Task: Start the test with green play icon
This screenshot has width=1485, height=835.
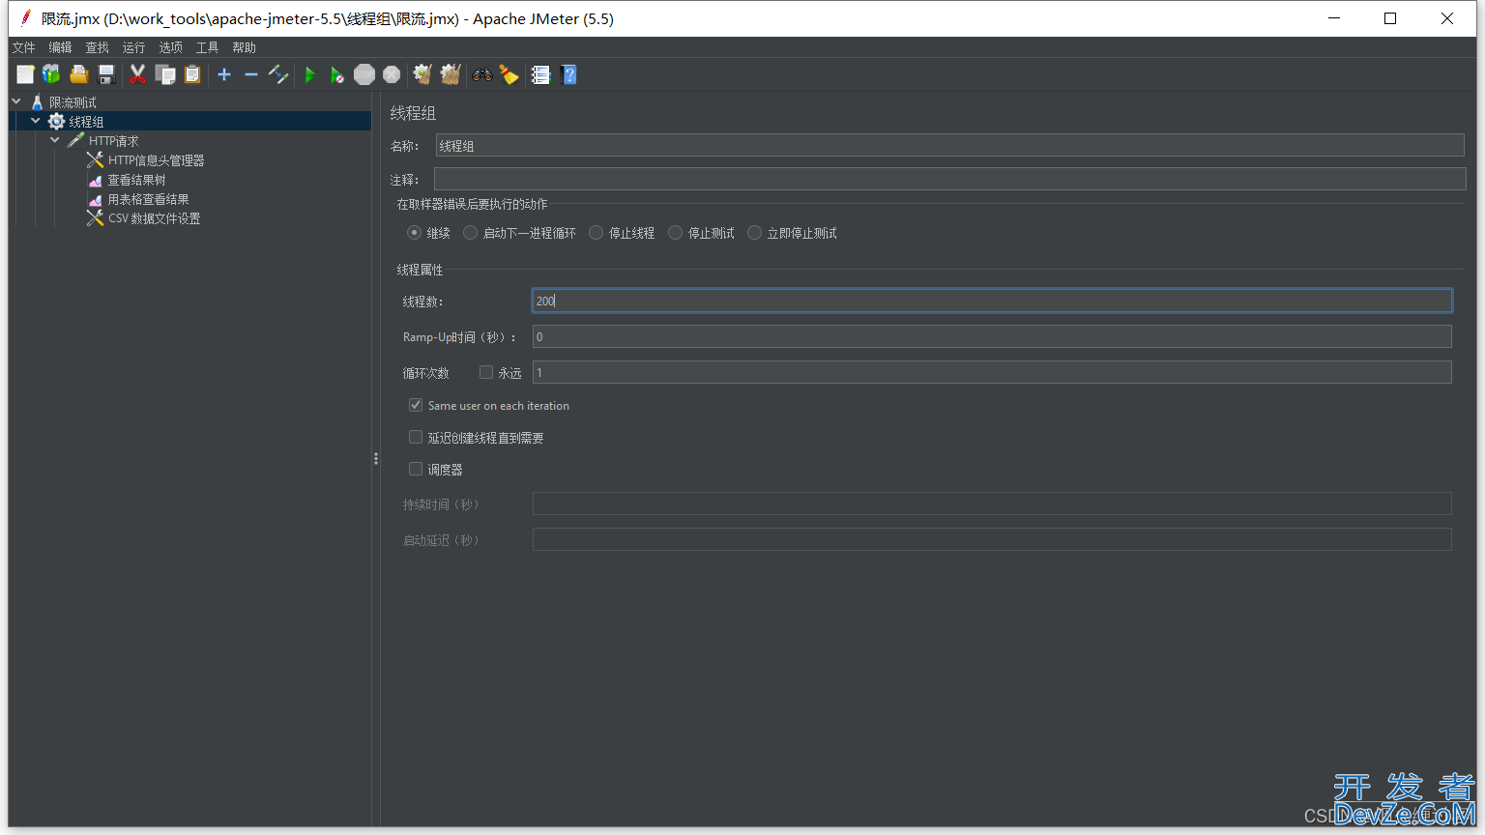Action: (x=310, y=74)
